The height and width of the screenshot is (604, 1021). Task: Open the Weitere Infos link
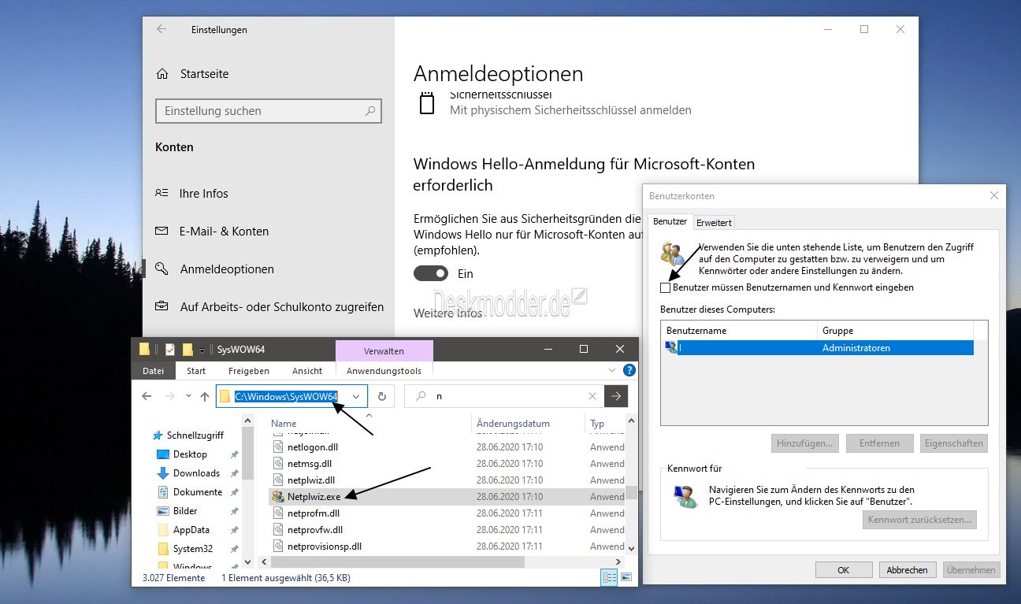447,313
